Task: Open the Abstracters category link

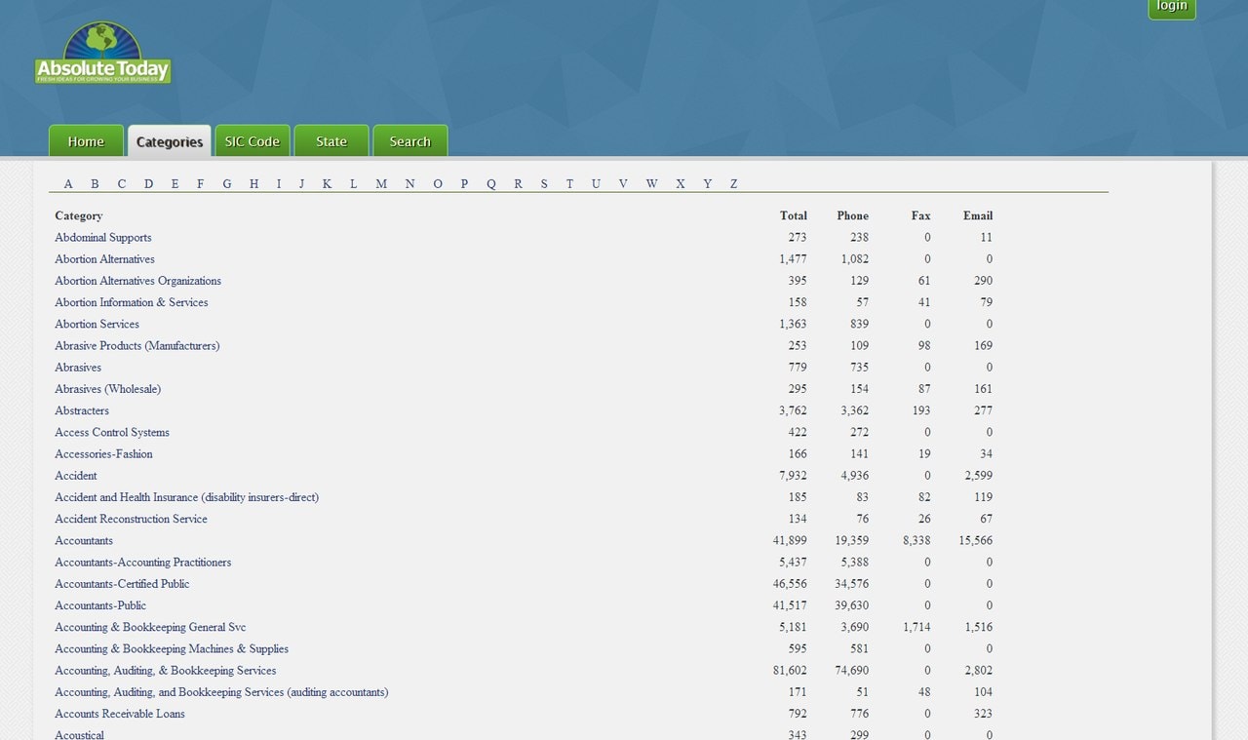Action: tap(82, 410)
